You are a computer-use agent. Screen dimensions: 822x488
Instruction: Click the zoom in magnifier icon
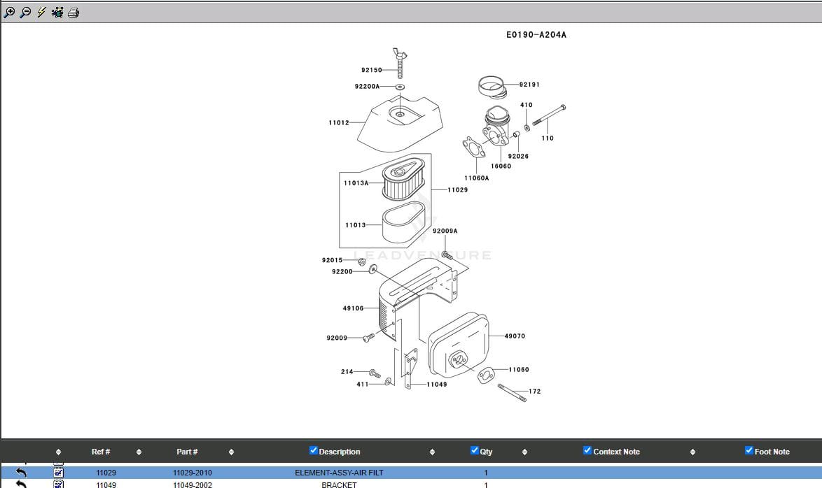pyautogui.click(x=10, y=12)
